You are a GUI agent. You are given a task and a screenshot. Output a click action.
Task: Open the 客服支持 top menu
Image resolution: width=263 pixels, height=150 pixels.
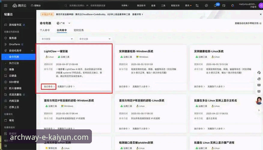[x=175, y=5]
